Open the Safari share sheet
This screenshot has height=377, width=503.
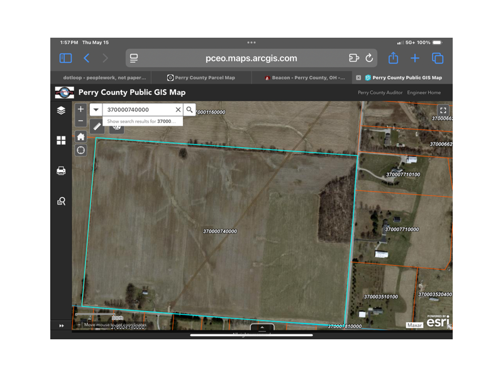click(394, 58)
